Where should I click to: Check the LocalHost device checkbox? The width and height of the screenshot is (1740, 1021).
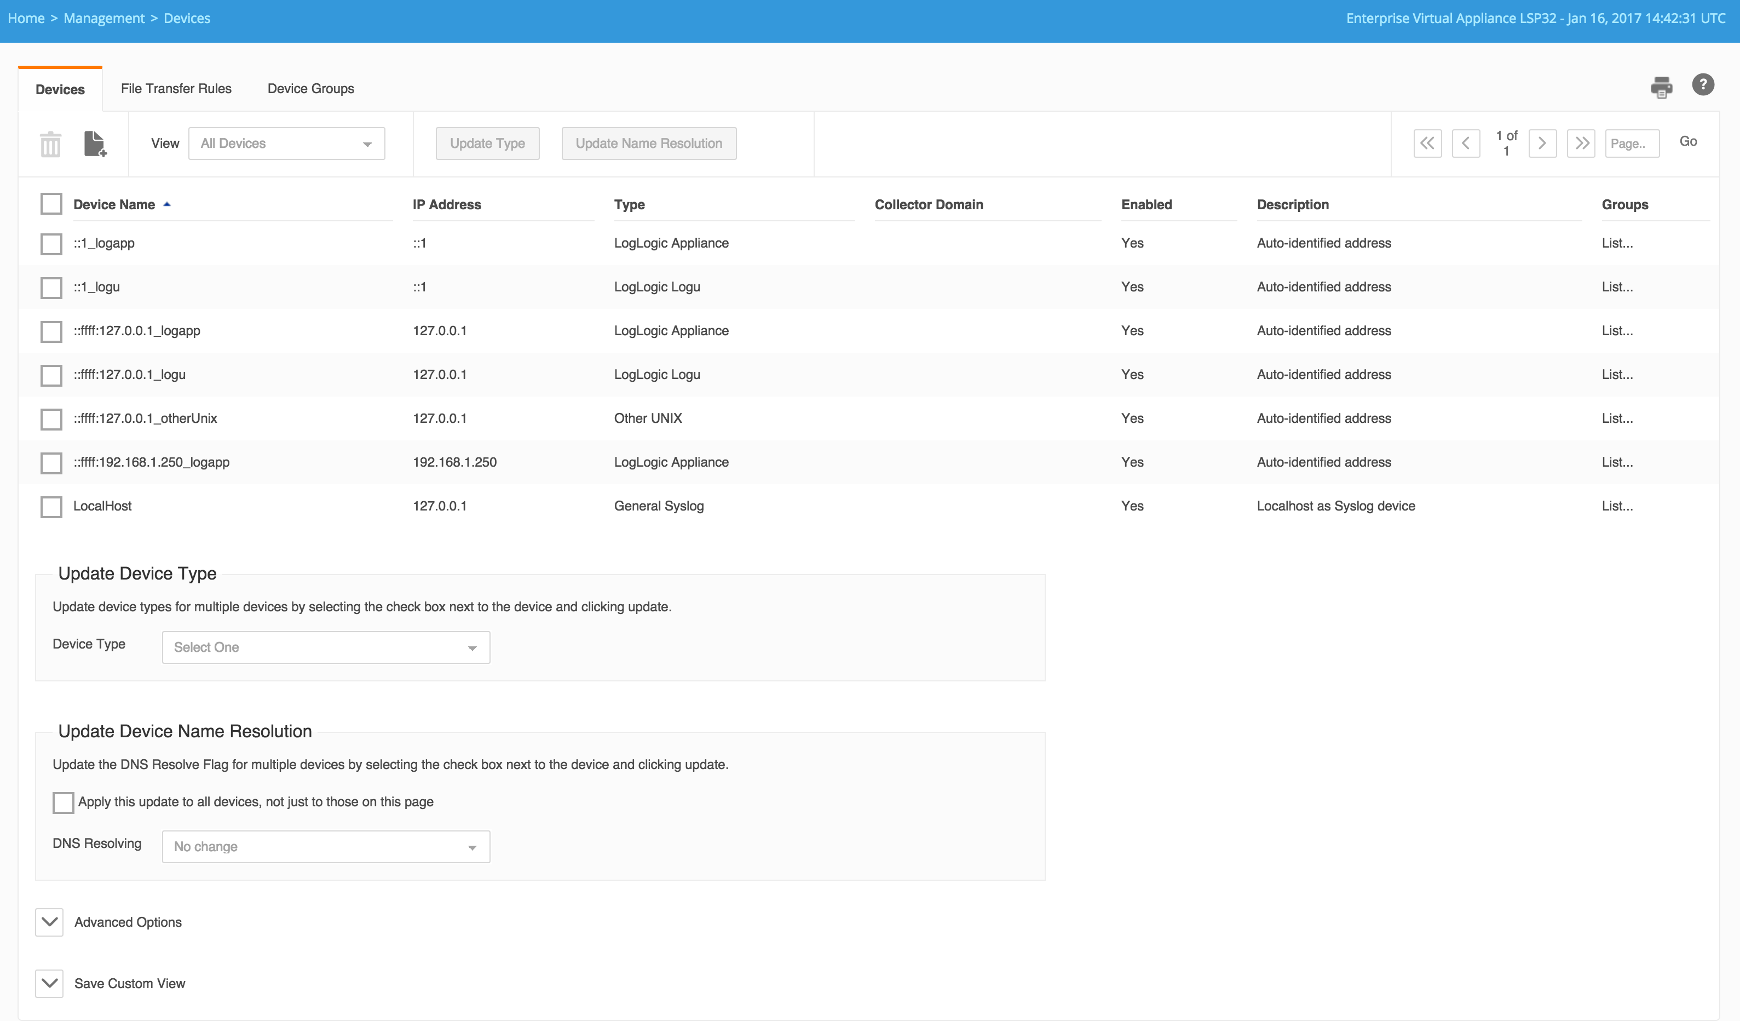coord(51,506)
